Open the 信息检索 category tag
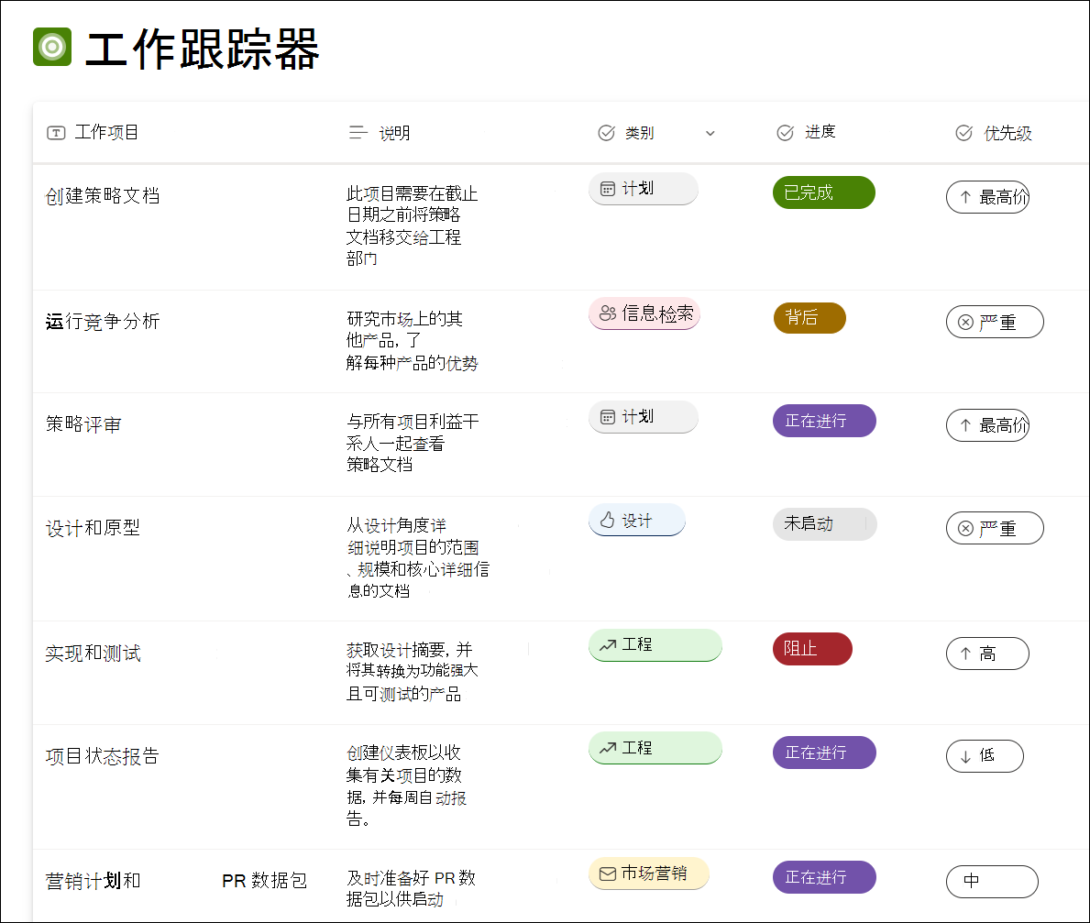Screen dimensions: 1090x923 644,313
